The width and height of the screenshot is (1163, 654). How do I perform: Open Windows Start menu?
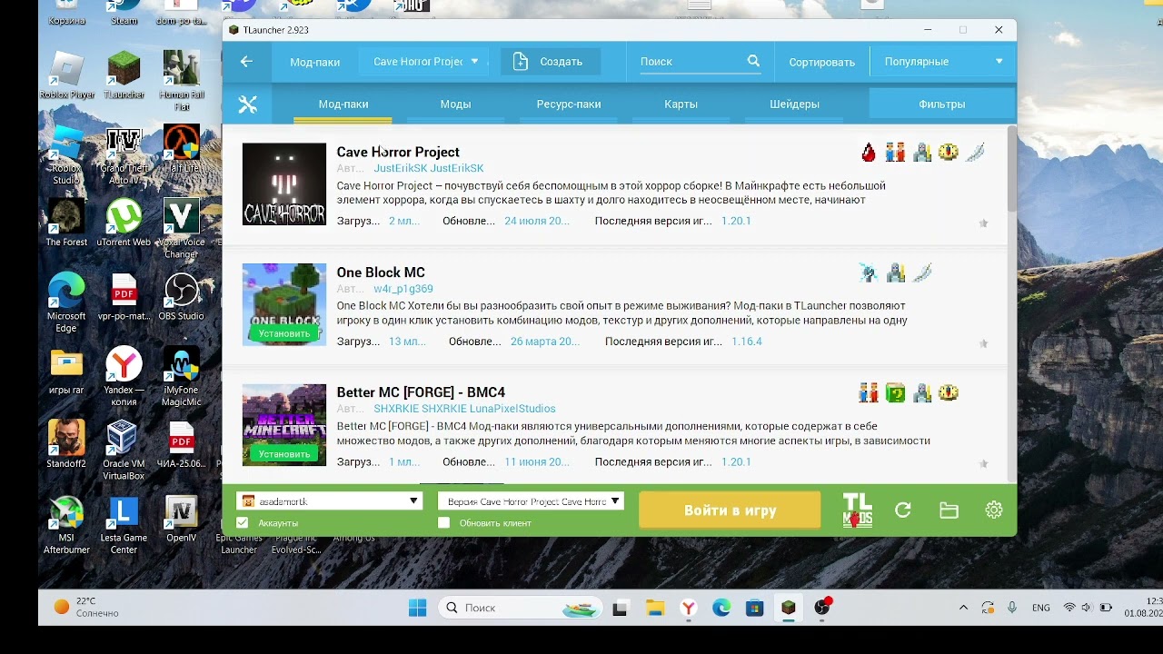[x=418, y=609]
